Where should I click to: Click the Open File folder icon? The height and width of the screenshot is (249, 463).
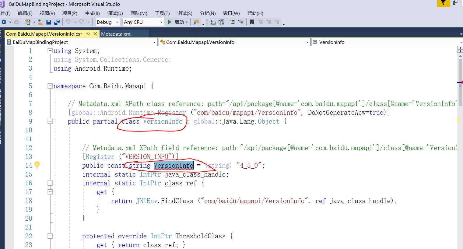pos(40,22)
